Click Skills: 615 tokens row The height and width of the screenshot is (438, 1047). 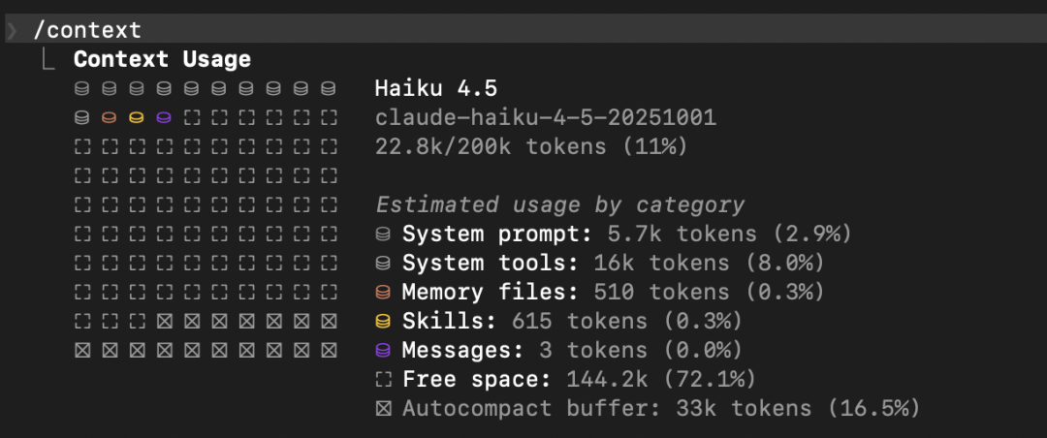click(x=559, y=321)
